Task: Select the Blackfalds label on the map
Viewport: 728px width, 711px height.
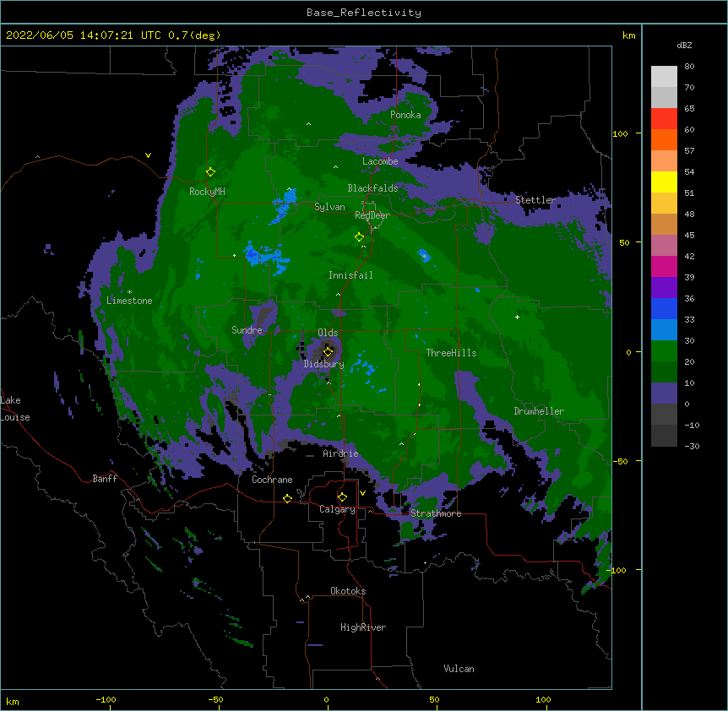Action: point(372,188)
